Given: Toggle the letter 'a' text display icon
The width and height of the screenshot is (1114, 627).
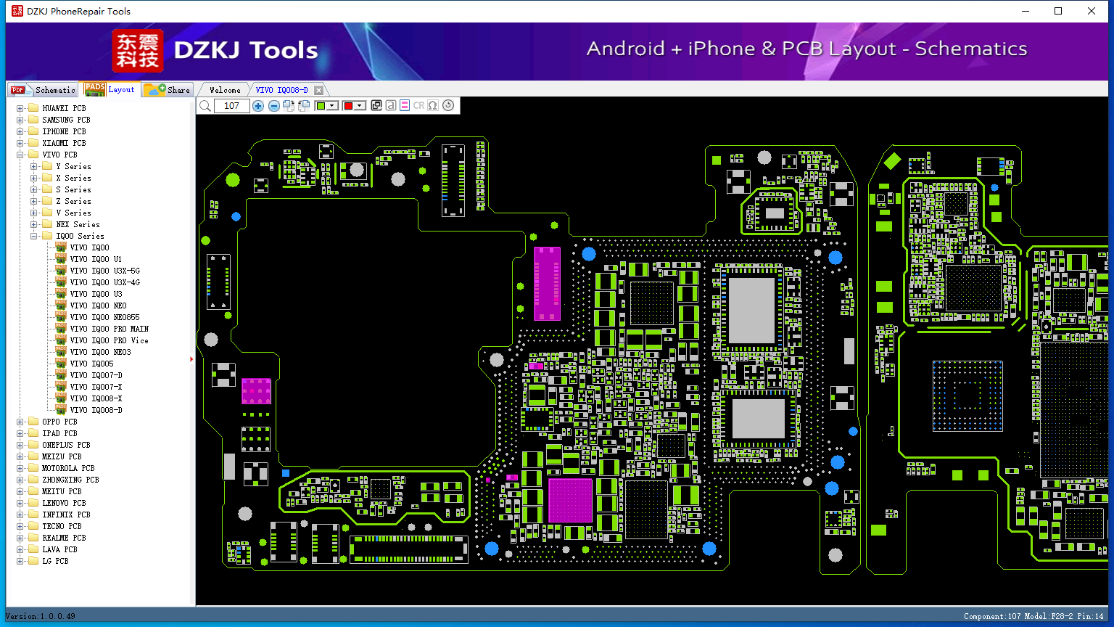Looking at the screenshot, I should point(391,106).
